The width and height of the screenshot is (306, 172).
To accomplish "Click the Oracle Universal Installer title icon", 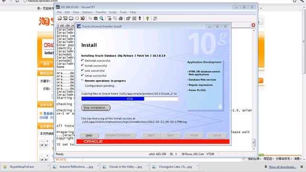I will (x=79, y=26).
